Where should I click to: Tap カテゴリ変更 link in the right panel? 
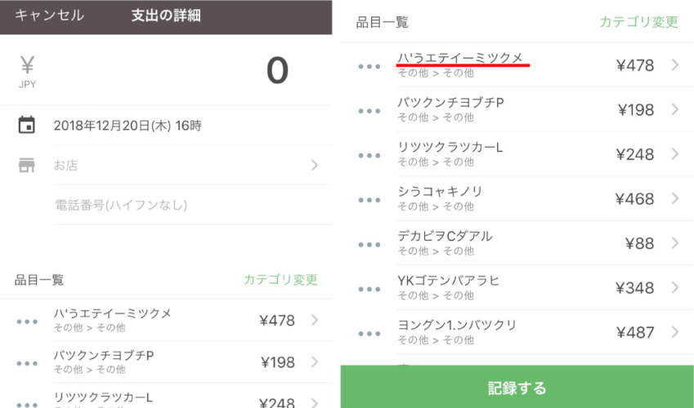638,22
